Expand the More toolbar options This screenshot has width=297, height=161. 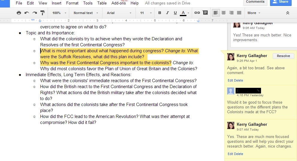pyautogui.click(x=254, y=13)
